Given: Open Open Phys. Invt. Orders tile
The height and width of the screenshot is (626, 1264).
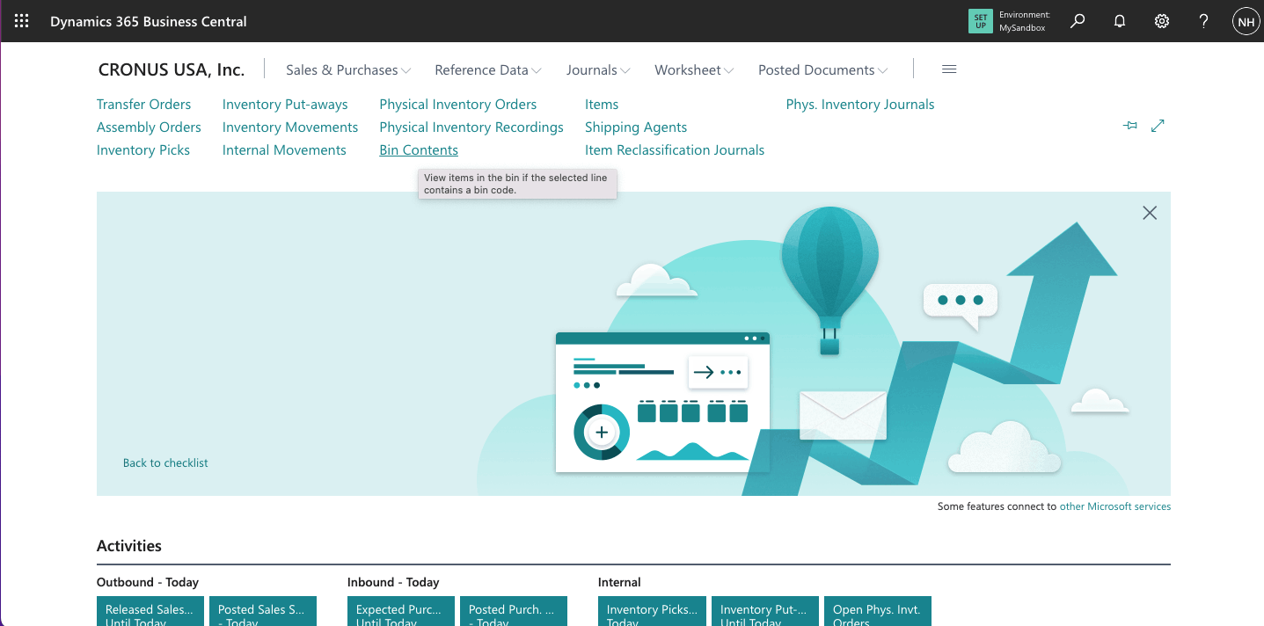Looking at the screenshot, I should pos(878,612).
